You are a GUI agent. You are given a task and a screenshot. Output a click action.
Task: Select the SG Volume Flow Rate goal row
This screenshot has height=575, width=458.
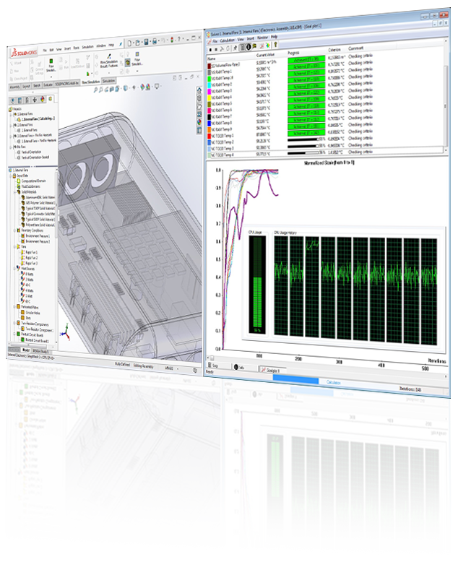coord(225,64)
